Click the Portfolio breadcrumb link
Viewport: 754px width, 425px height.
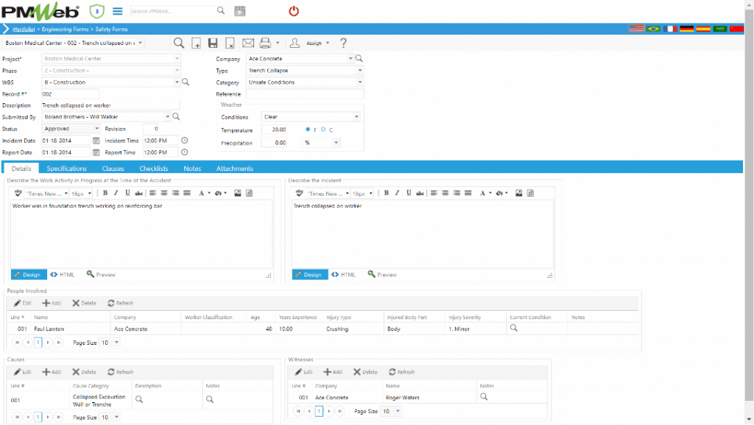point(24,29)
